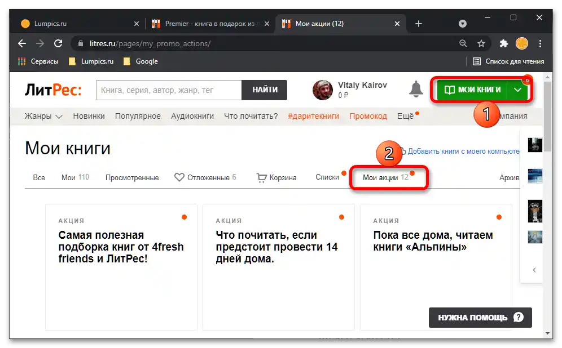This screenshot has height=348, width=562.
Task: Select the Все tab
Action: [x=39, y=177]
